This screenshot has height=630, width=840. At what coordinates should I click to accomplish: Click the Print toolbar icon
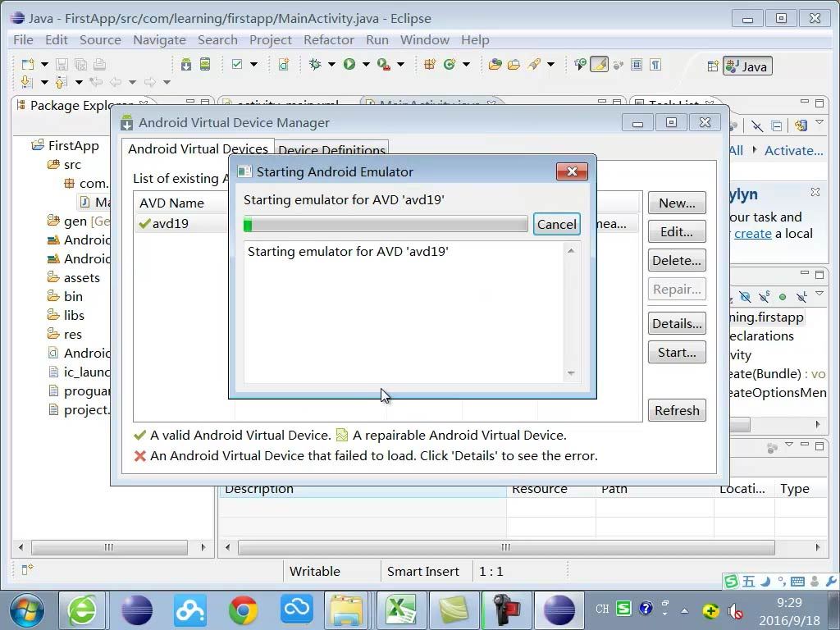click(99, 65)
